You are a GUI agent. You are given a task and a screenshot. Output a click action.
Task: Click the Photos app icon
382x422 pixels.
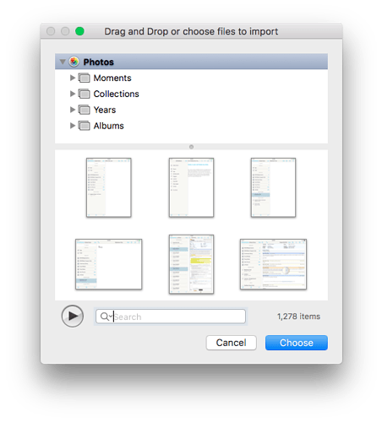click(74, 62)
